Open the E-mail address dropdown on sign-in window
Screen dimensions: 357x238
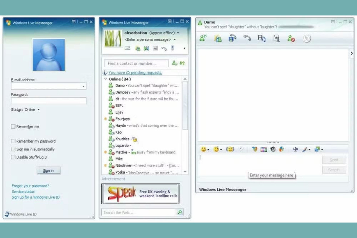(x=83, y=86)
